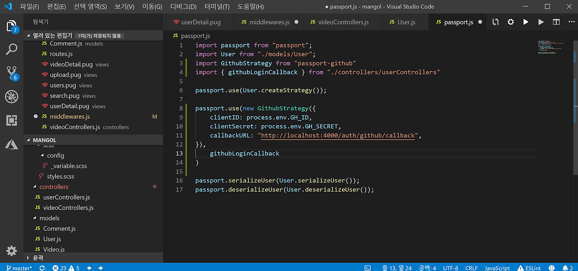Open the 도움말(H) menu

251,6
